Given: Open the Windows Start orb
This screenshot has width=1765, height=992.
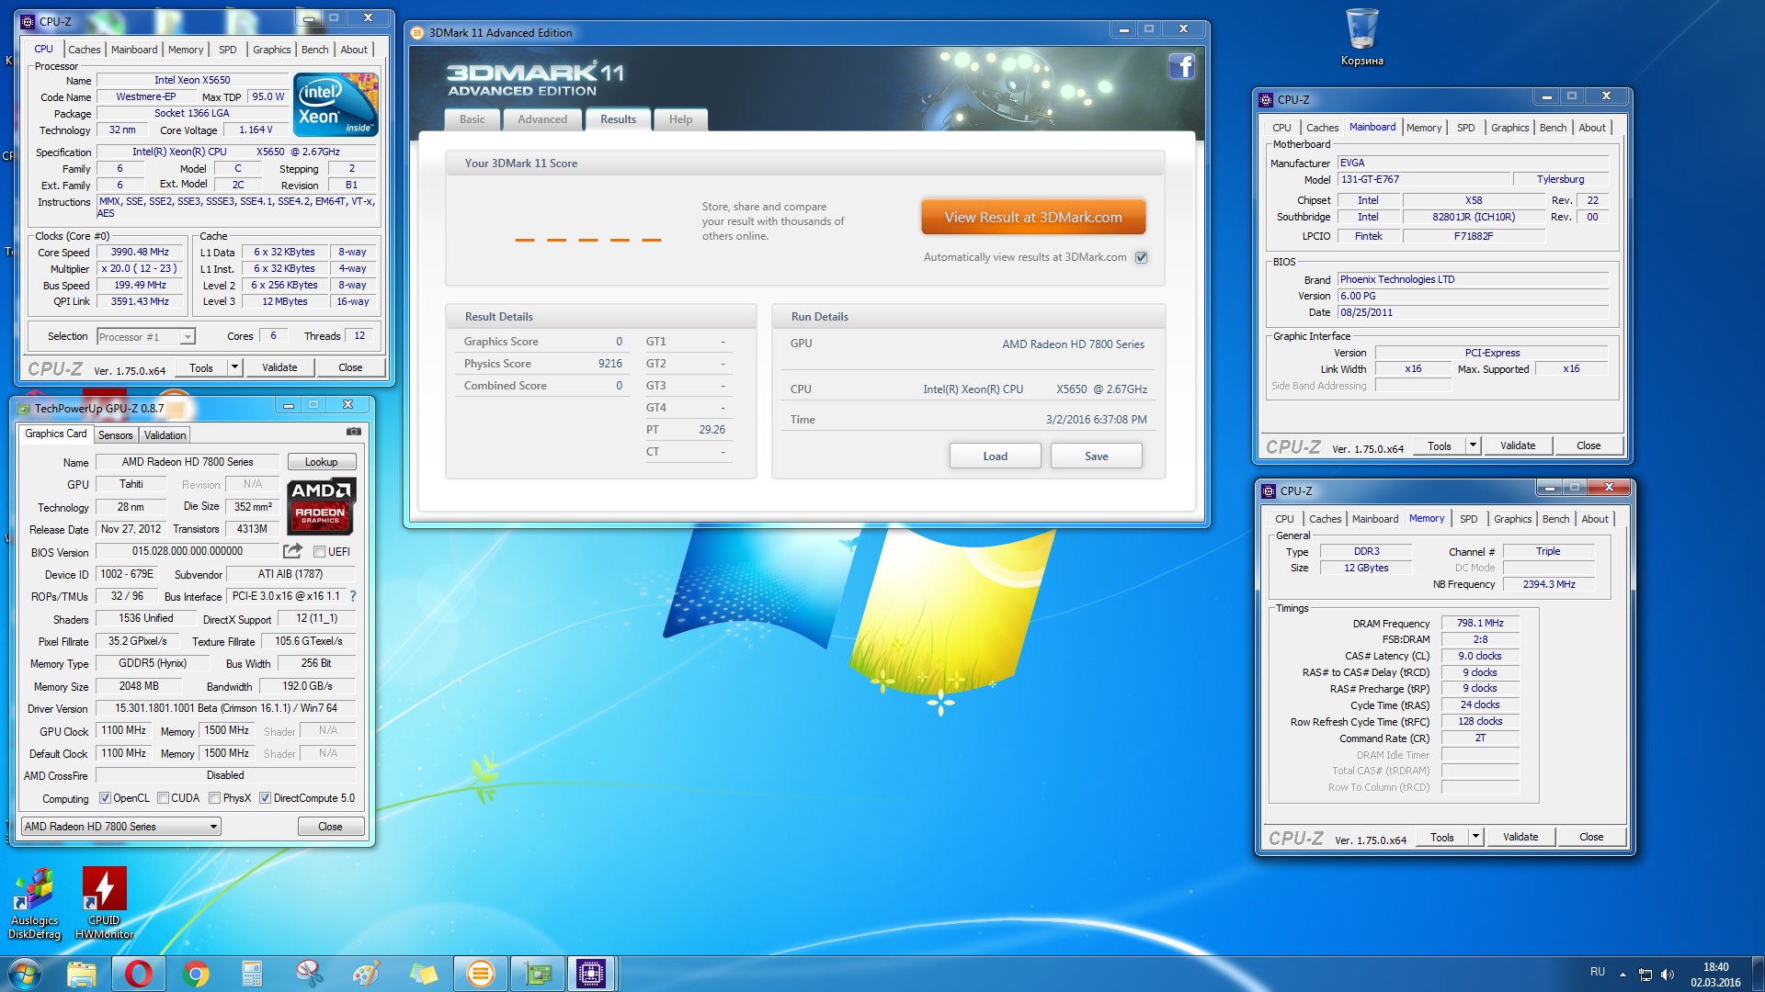Looking at the screenshot, I should pyautogui.click(x=24, y=974).
